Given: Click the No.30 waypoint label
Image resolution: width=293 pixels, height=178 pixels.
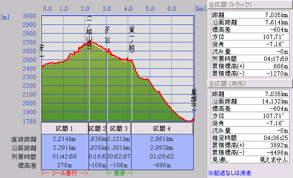Looking at the screenshot, I should pyautogui.click(x=107, y=35).
